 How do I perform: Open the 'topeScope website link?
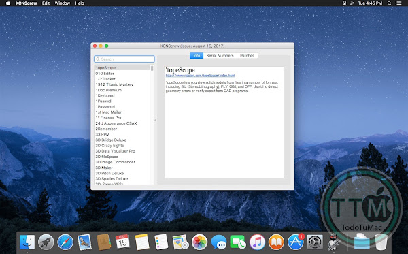pos(201,76)
